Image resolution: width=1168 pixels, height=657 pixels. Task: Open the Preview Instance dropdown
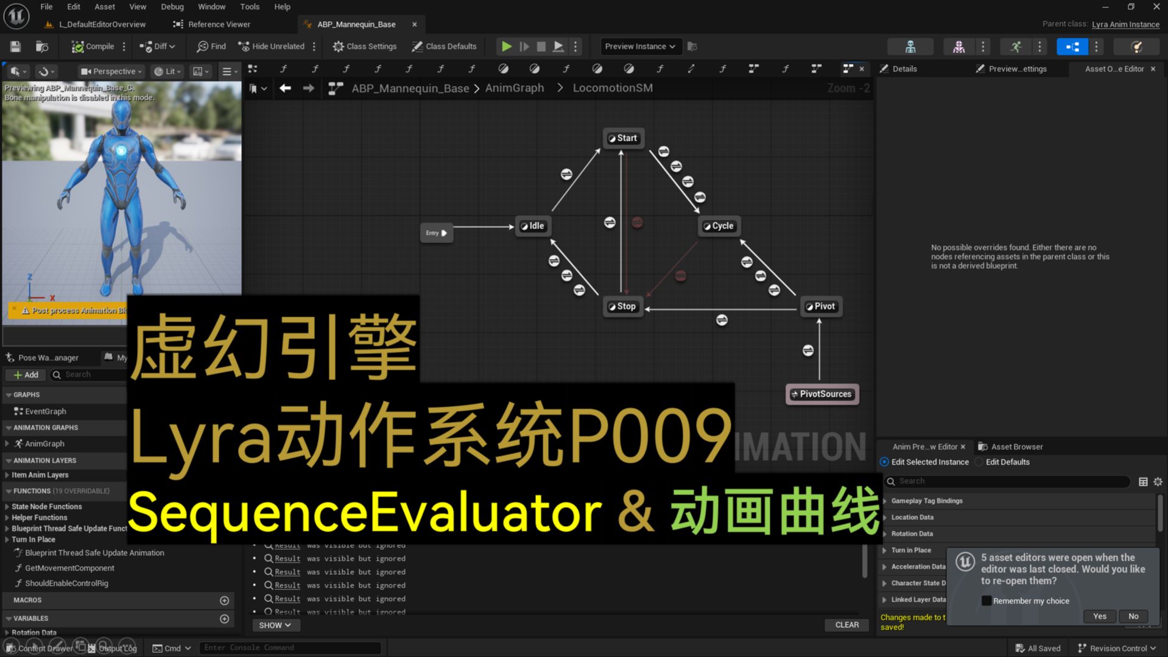(x=640, y=46)
